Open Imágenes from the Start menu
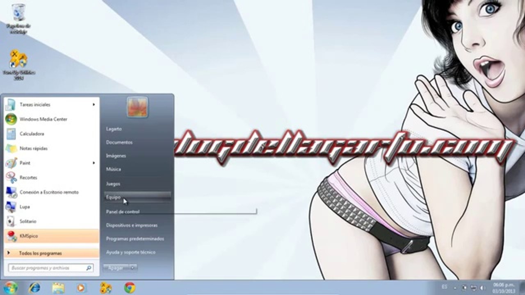The image size is (525, 295). (116, 156)
